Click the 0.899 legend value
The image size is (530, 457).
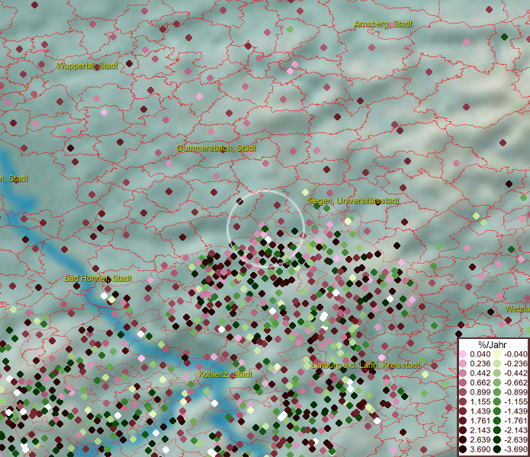(x=480, y=392)
